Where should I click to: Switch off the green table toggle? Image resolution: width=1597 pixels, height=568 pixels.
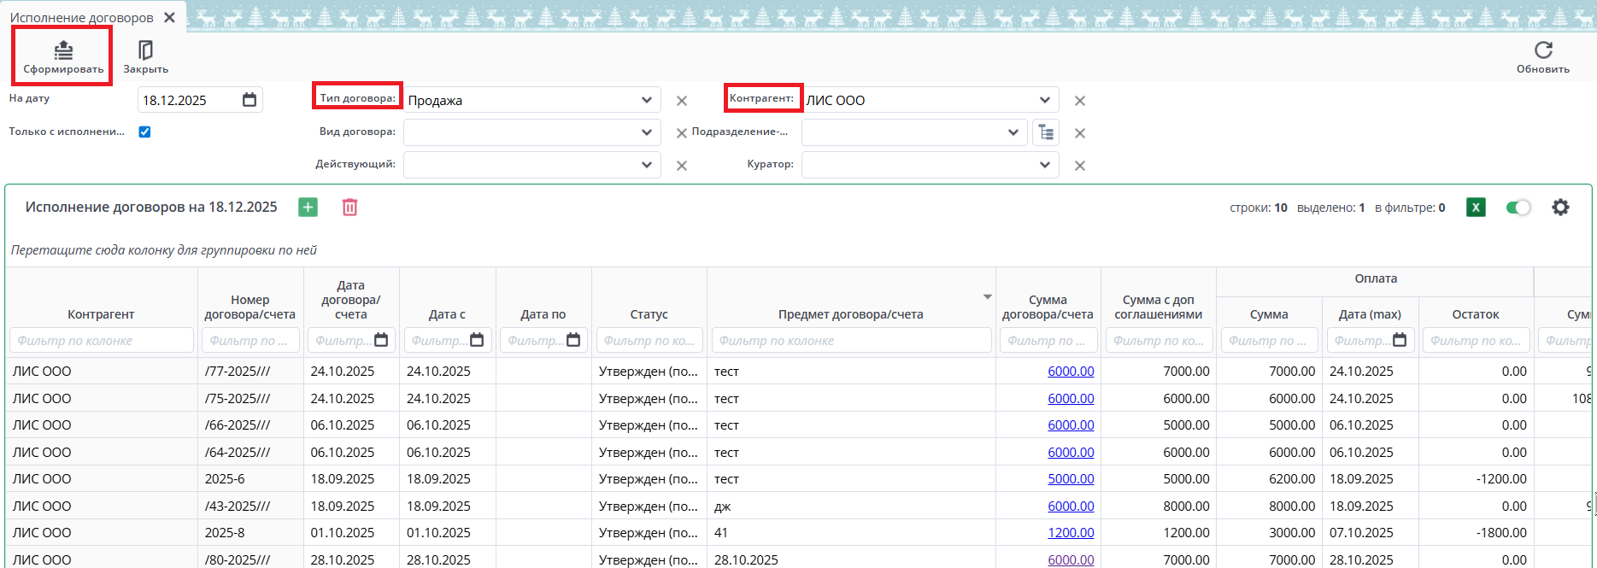(x=1518, y=208)
